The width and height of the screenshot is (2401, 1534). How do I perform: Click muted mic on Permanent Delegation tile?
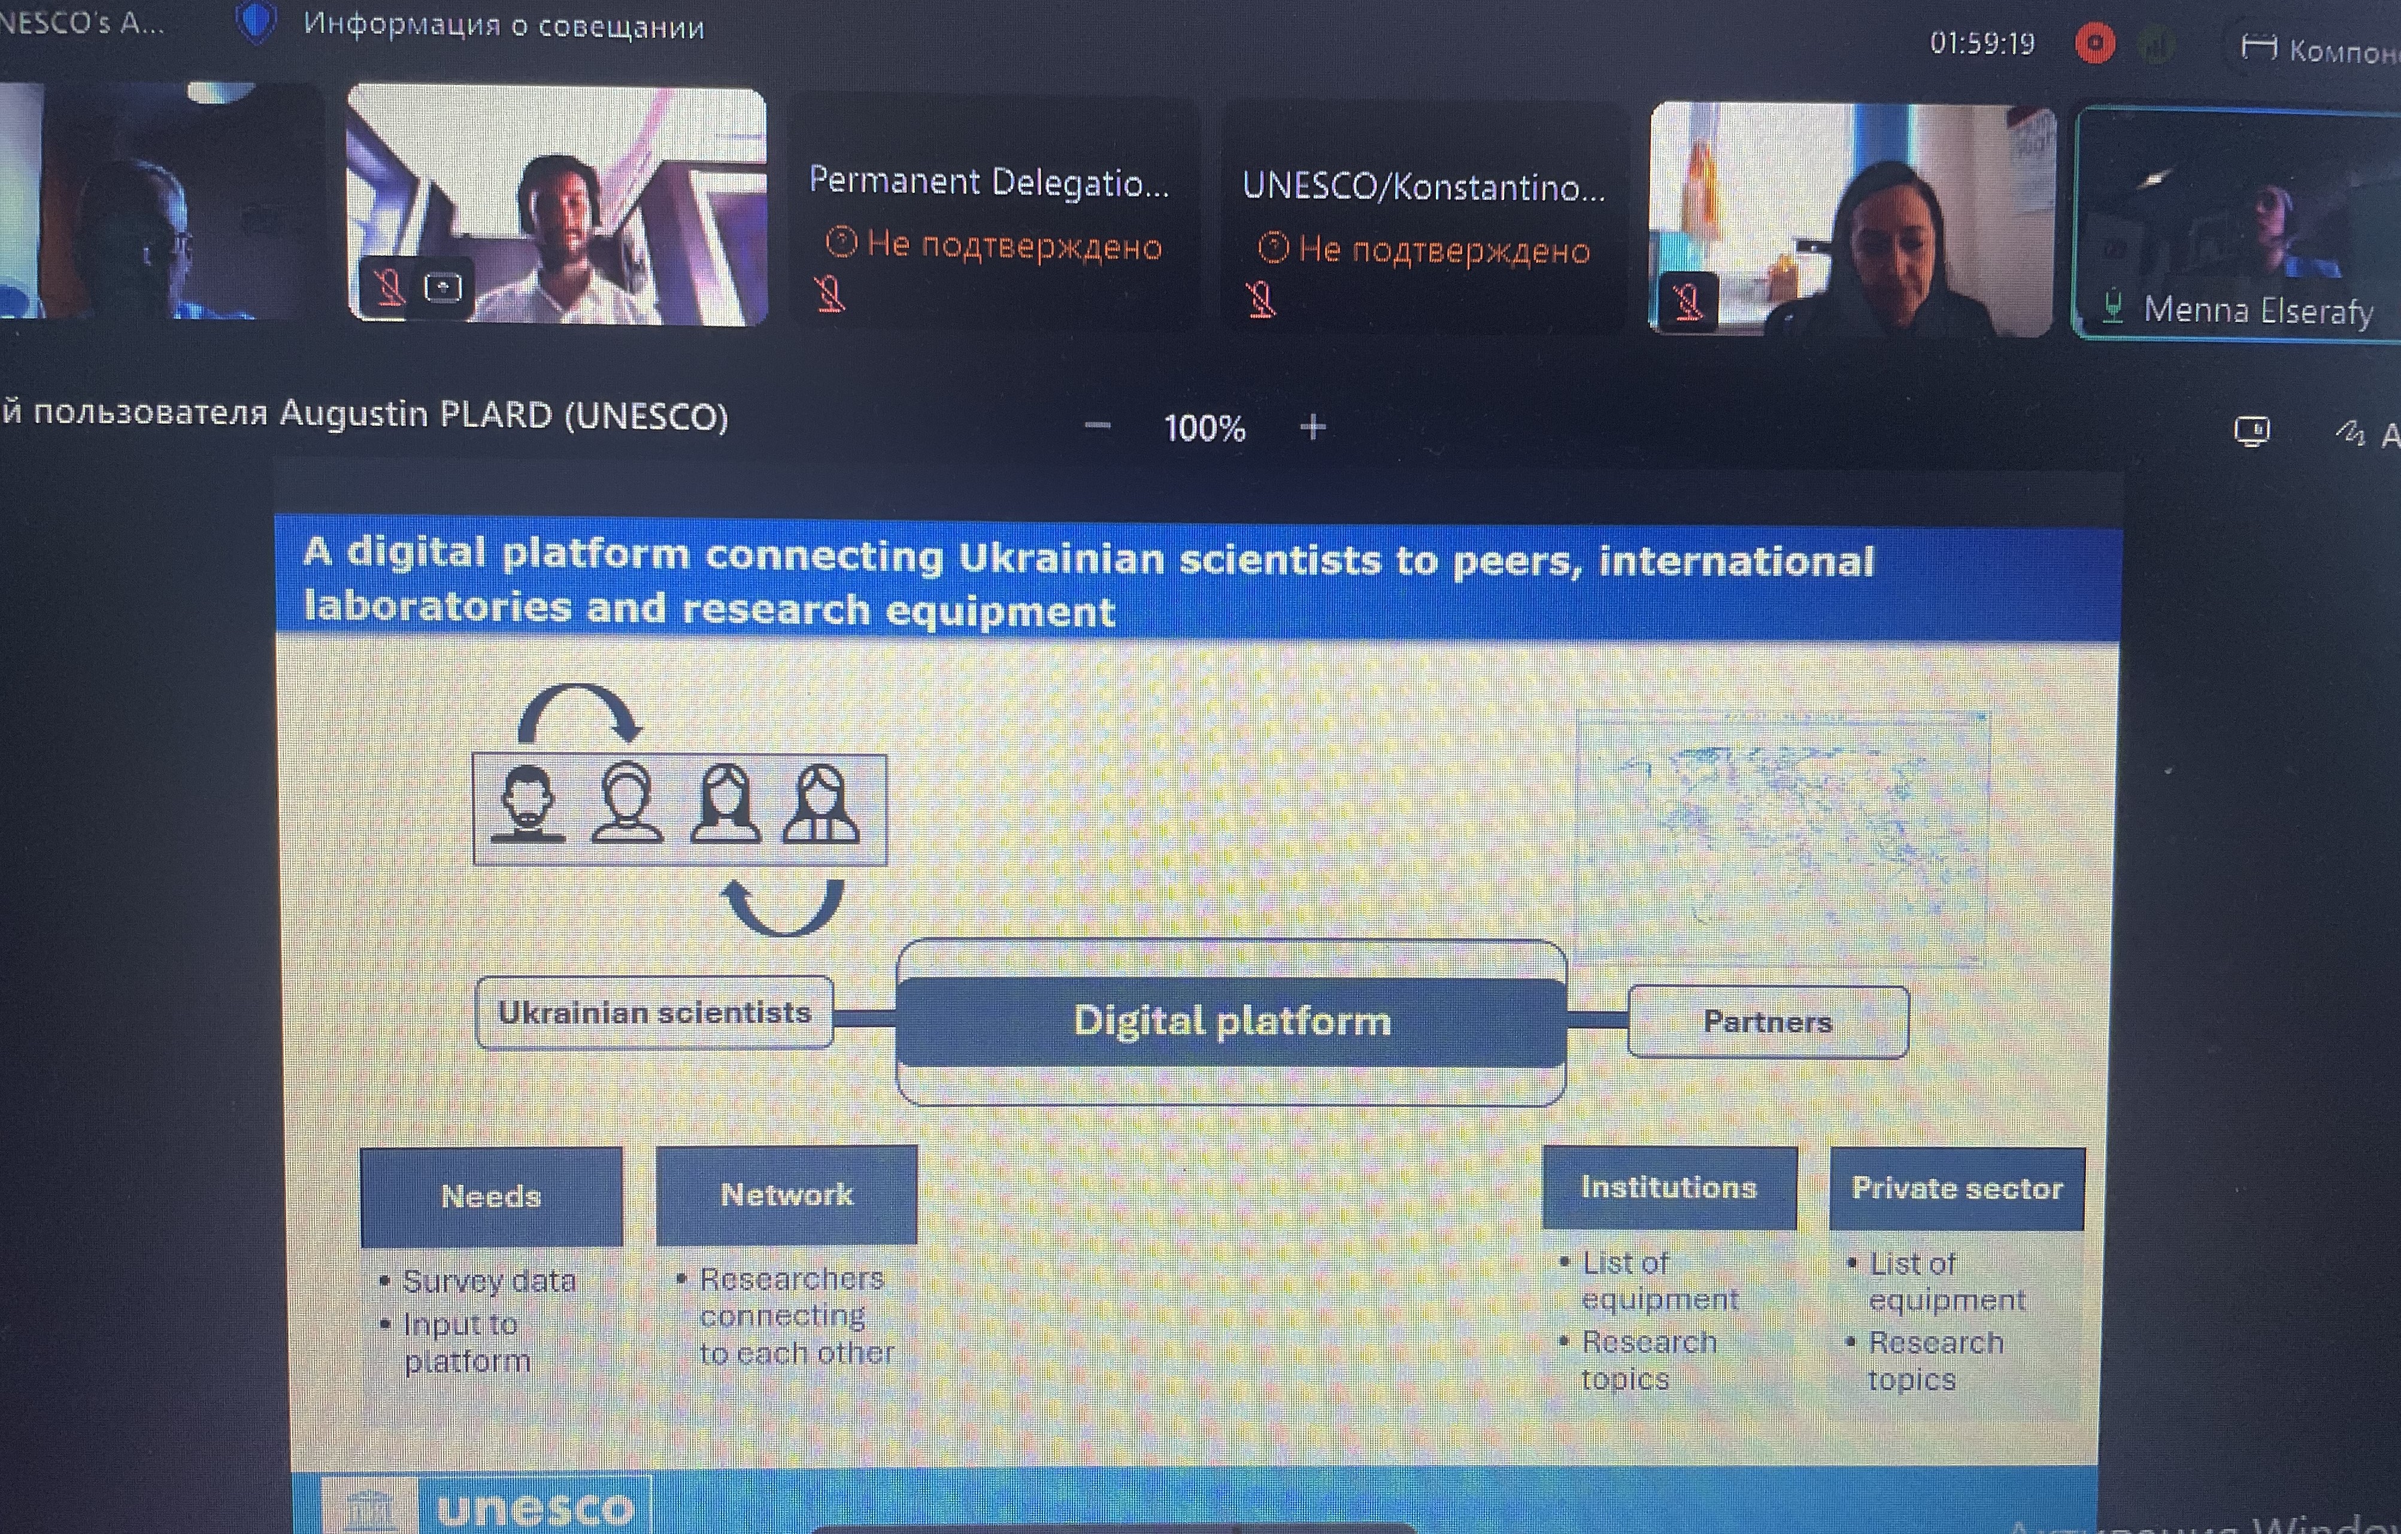pyautogui.click(x=830, y=294)
